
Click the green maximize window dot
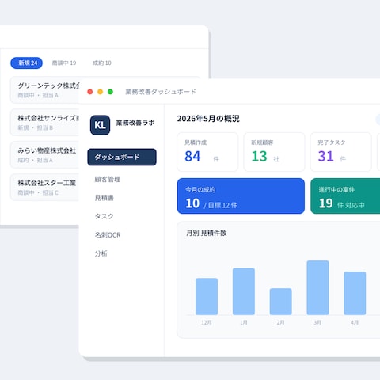[x=110, y=92]
